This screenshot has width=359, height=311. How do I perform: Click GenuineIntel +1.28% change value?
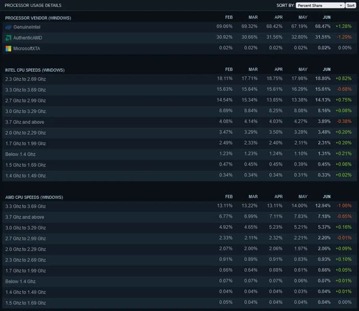(343, 27)
